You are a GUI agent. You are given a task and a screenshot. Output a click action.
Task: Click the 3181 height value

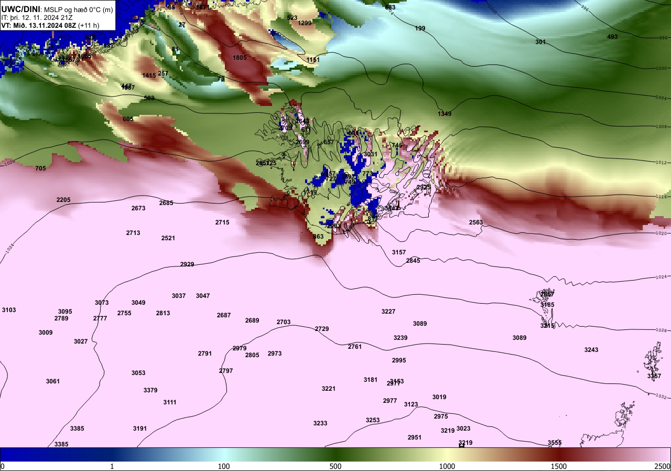coord(371,380)
